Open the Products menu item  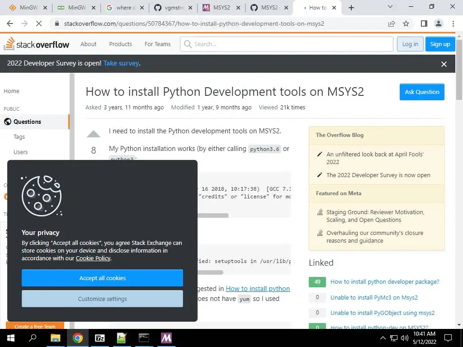click(x=120, y=44)
